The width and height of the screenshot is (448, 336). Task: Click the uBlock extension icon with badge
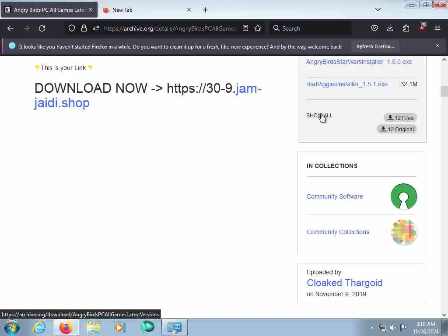pyautogui.click(x=422, y=28)
